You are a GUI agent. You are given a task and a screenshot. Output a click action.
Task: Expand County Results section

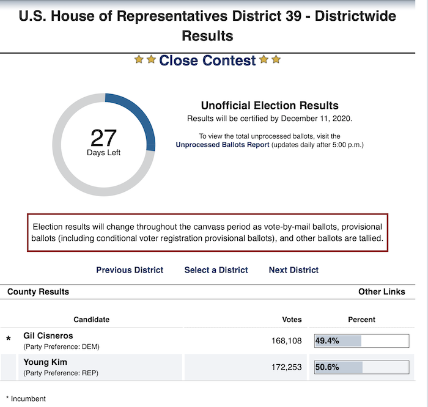38,291
